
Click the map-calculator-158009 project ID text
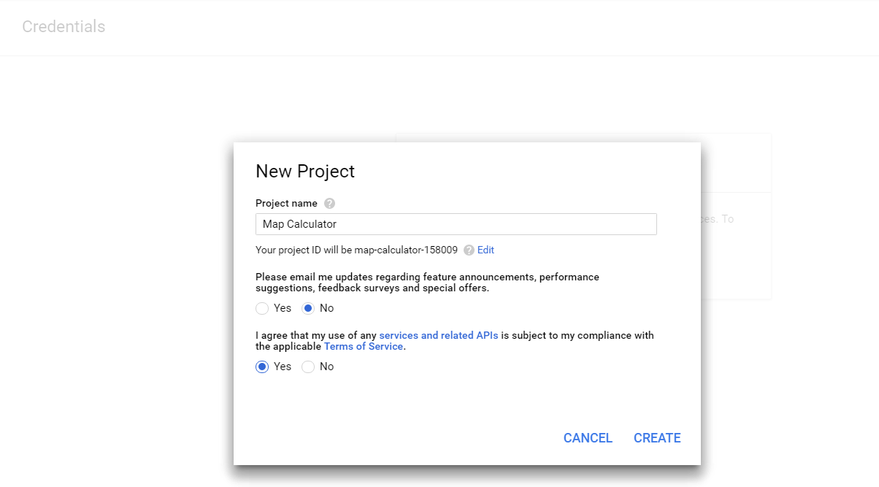tap(406, 250)
